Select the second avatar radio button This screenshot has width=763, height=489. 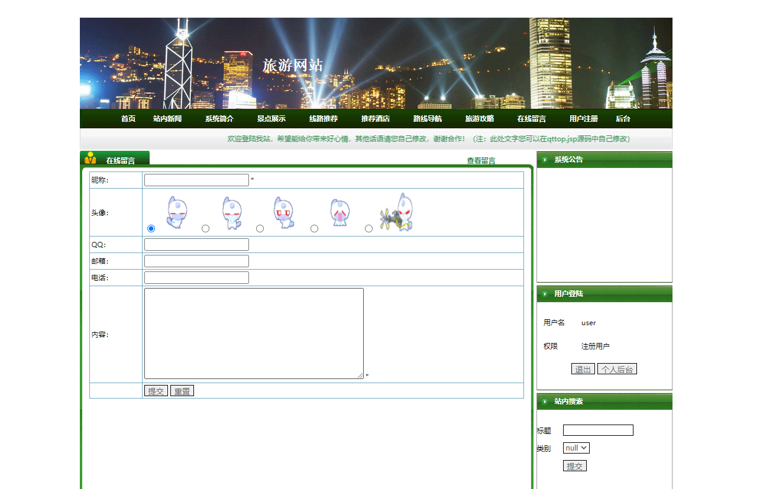tap(205, 228)
